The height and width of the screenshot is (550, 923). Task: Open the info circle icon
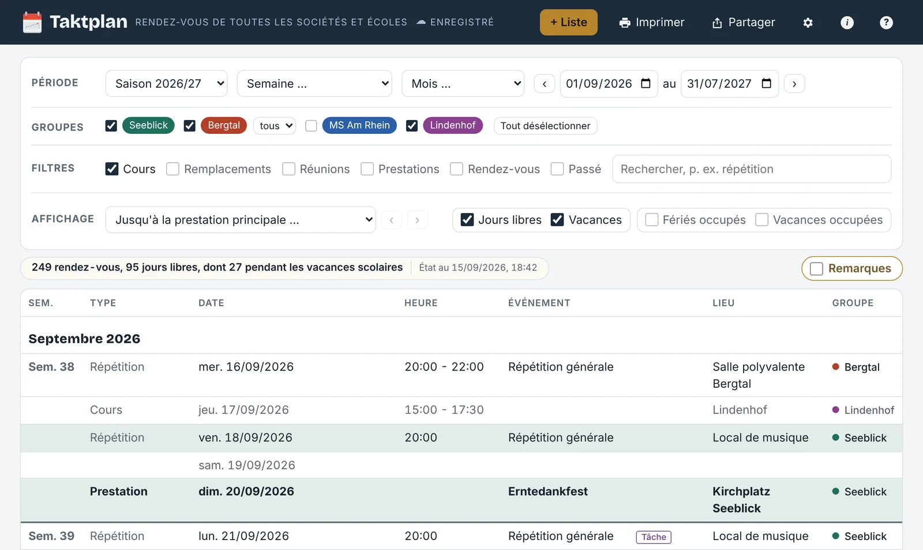847,23
